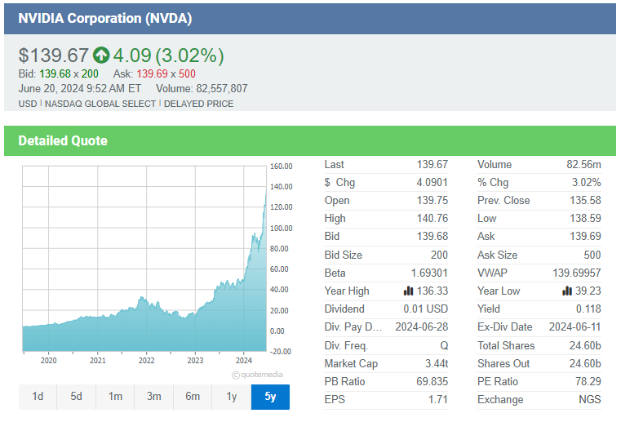Image resolution: width=621 pixels, height=422 pixels.
Task: Click the Volume: 82,557,807 text
Action: (202, 88)
